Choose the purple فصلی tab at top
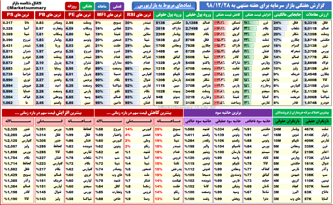The image size is (333, 205). pos(117,6)
